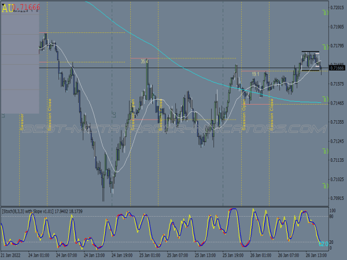Image resolution: width=347 pixels, height=260 pixels.
Task: Click the 21 Jan 2022 time label
Action: (10, 255)
